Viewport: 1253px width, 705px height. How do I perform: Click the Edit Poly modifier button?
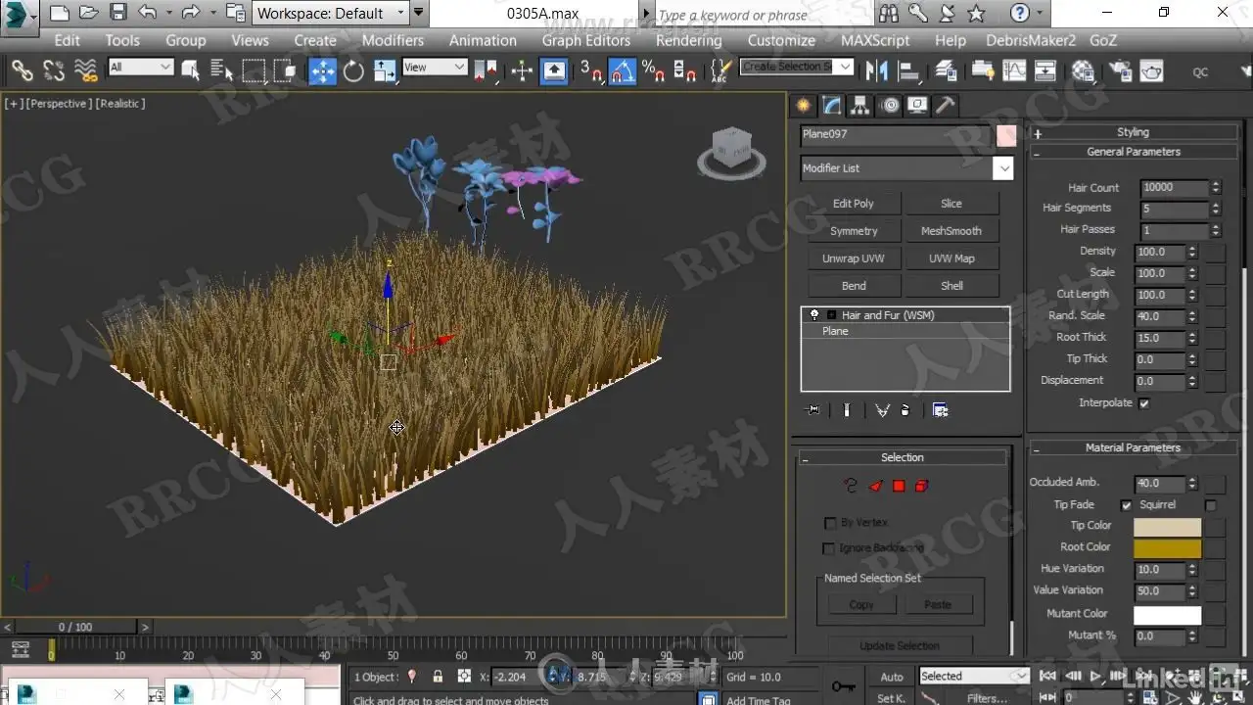(853, 204)
